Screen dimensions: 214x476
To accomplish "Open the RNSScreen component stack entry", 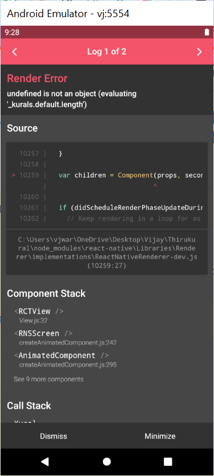I will [65, 337].
